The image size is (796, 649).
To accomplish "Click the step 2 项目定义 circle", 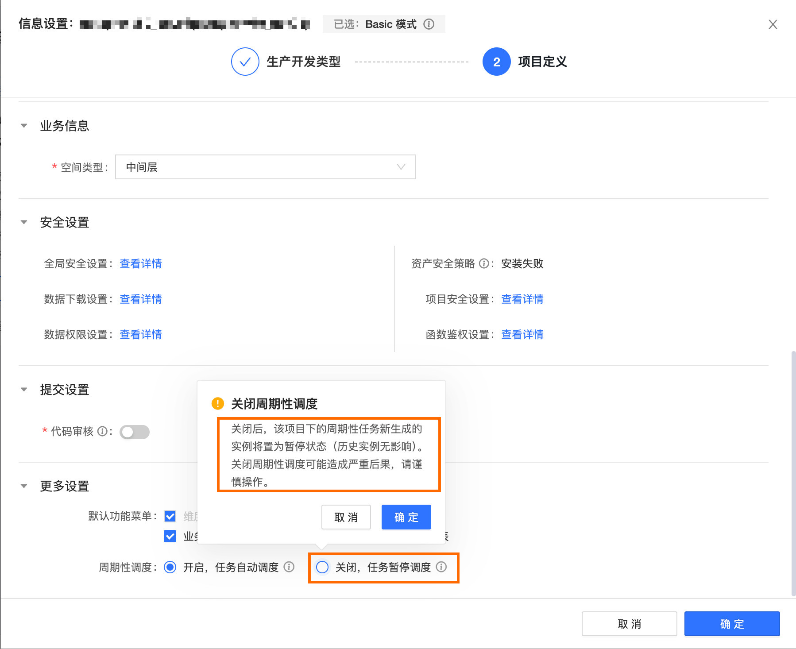I will 496,62.
